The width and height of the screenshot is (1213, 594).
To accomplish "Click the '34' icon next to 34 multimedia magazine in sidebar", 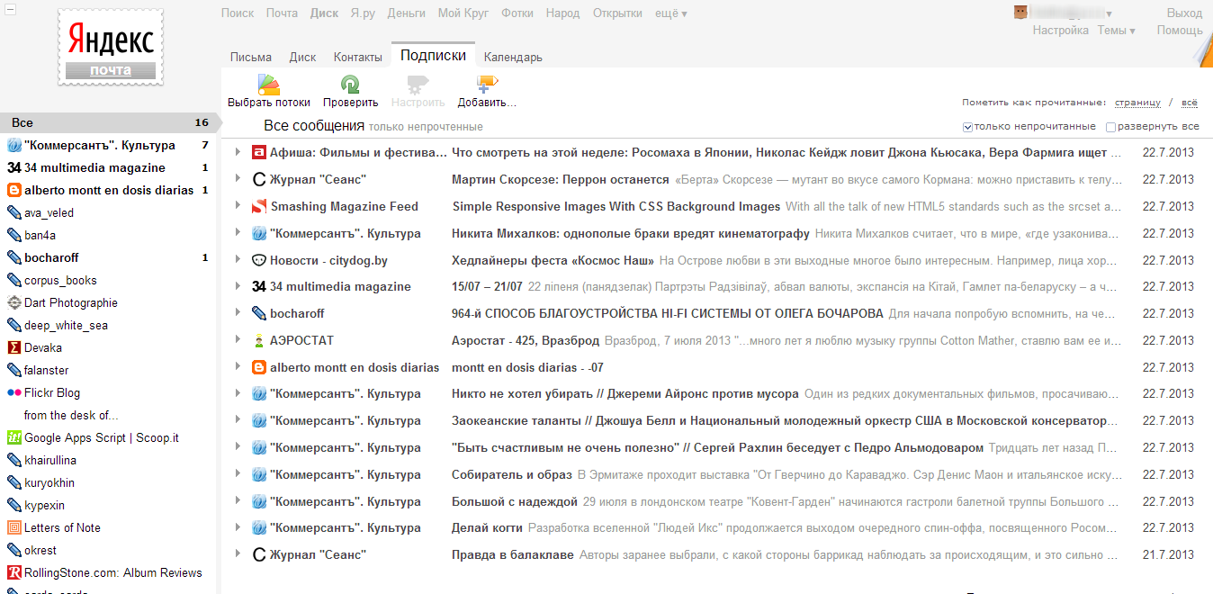I will click(14, 167).
